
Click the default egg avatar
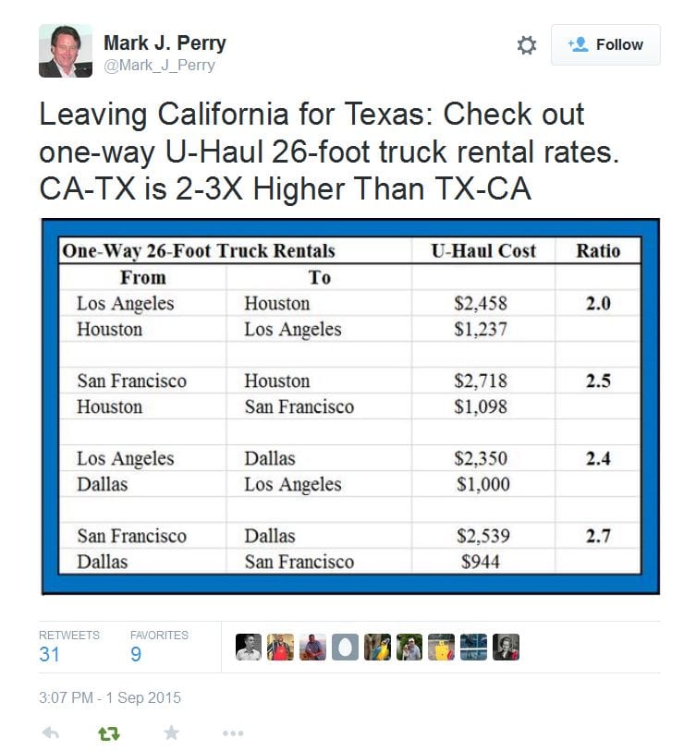(345, 647)
